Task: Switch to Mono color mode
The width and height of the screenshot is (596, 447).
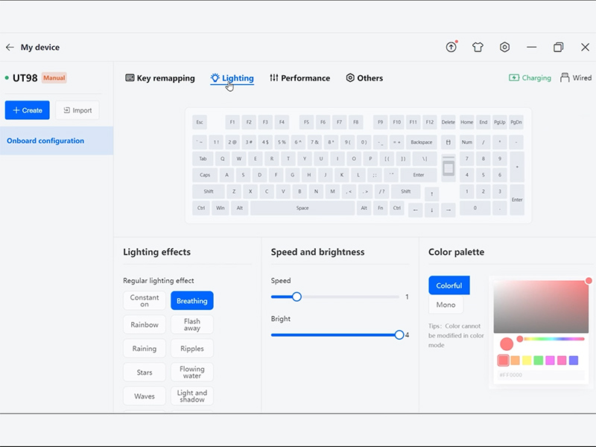Action: click(446, 305)
